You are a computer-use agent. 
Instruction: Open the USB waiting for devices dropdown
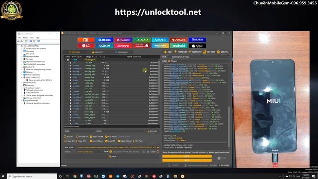199,57
